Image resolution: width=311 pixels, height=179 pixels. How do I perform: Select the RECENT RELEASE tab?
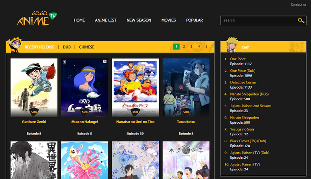point(39,47)
